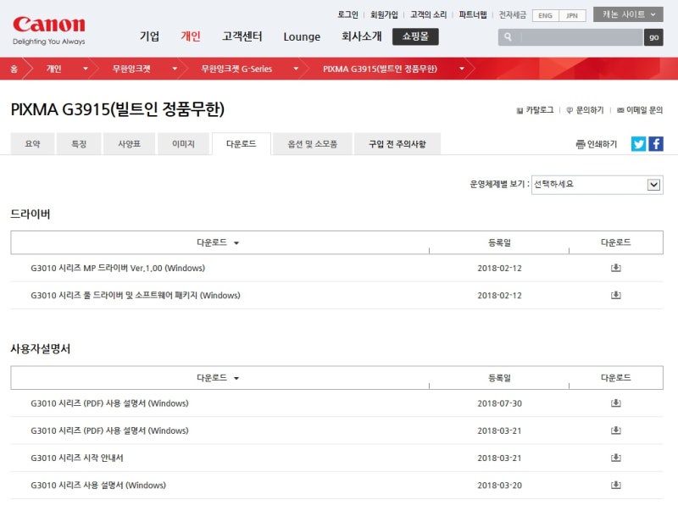Click the 이메일 문의 email inquiry icon
The image size is (678, 511).
click(621, 109)
